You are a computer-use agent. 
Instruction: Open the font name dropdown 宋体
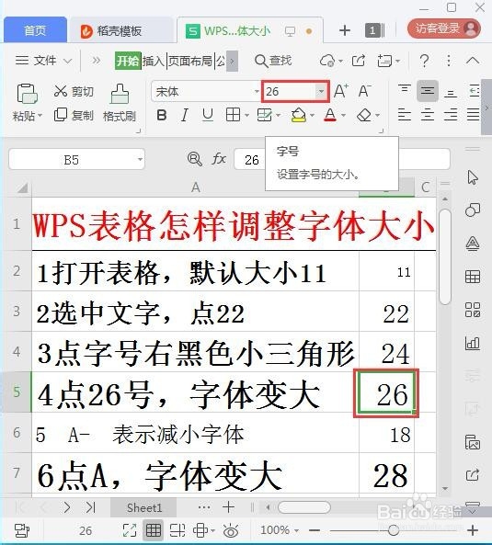257,91
